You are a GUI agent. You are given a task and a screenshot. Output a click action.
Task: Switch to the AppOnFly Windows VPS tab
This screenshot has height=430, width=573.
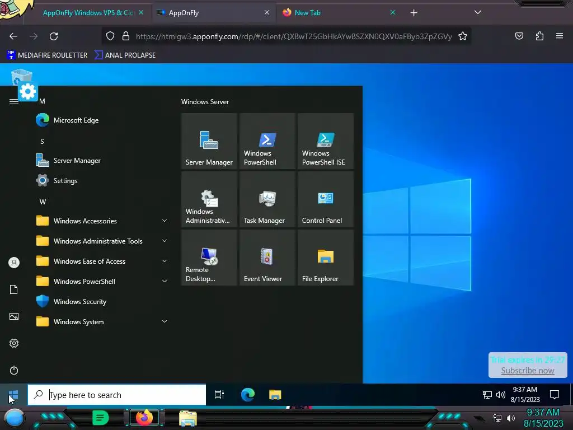point(88,13)
